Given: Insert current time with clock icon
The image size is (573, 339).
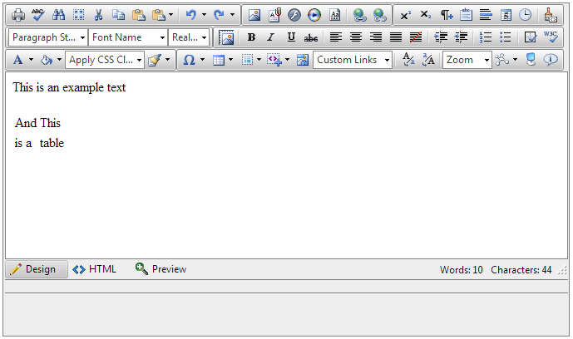Looking at the screenshot, I should point(525,15).
